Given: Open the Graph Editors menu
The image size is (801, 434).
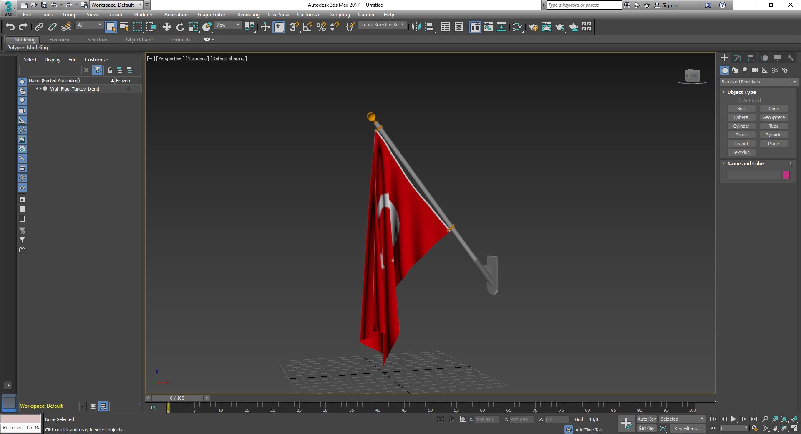Looking at the screenshot, I should 212,15.
